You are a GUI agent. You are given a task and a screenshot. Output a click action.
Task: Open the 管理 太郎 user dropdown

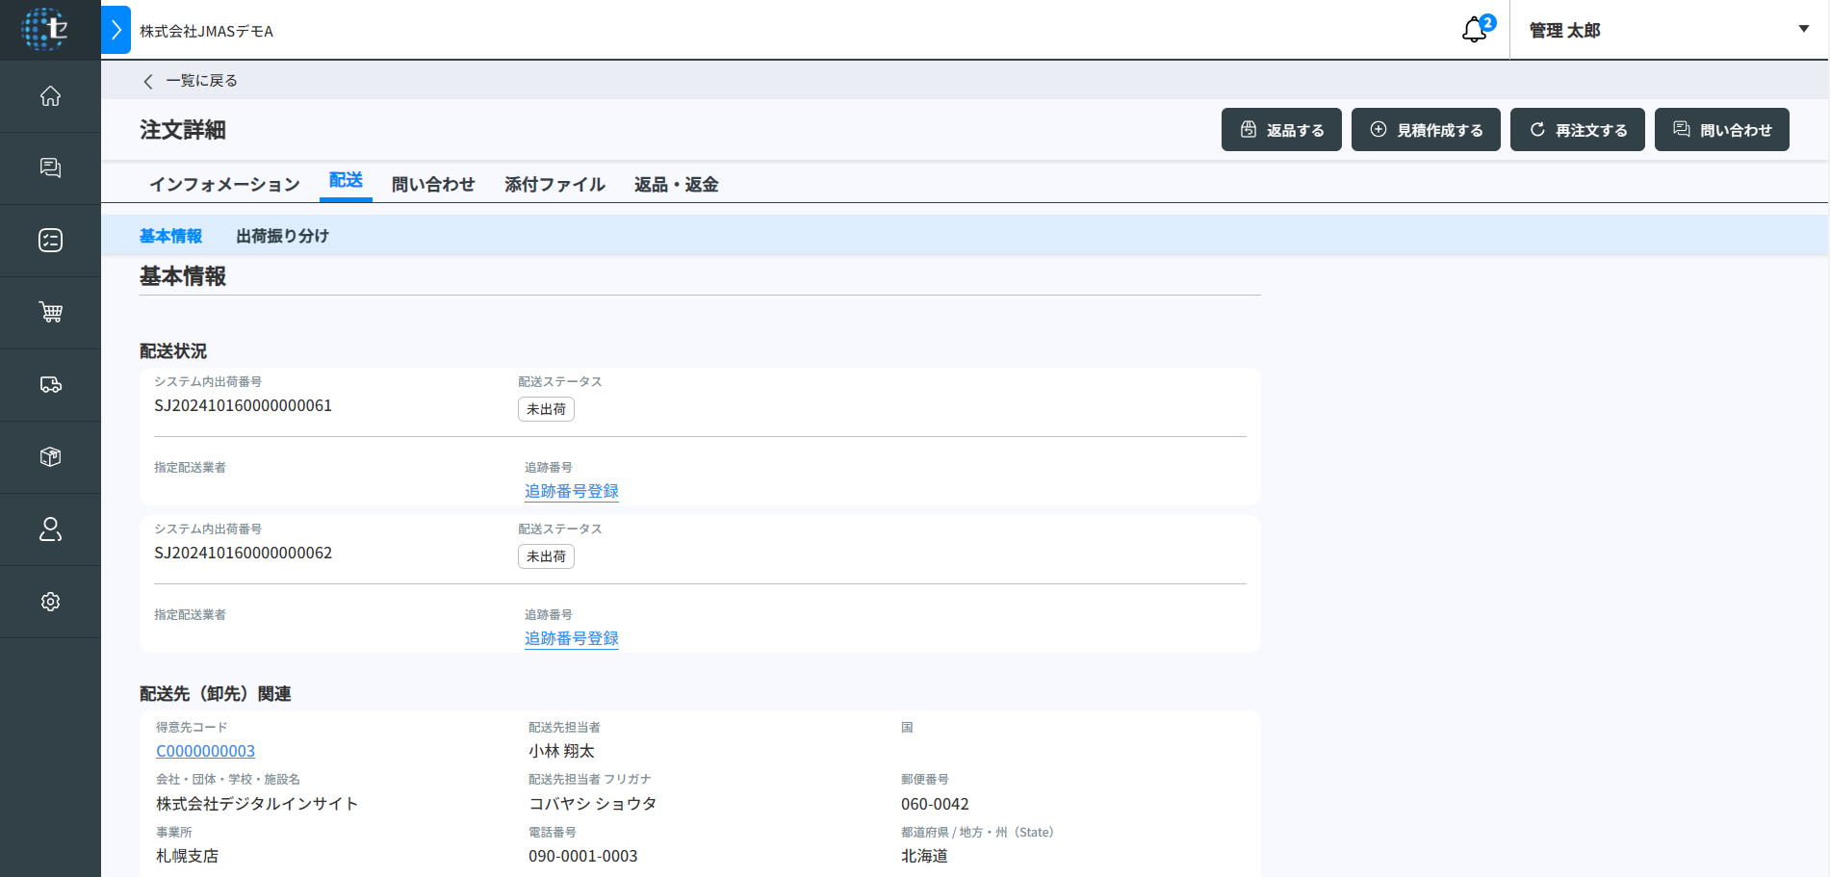point(1668,30)
